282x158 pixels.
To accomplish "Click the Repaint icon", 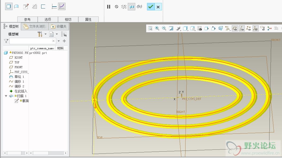I will tap(171, 28).
